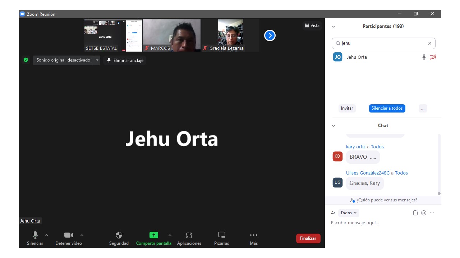Open chat more options ellipsis
Screen dimensions: 460x258
pos(432,213)
